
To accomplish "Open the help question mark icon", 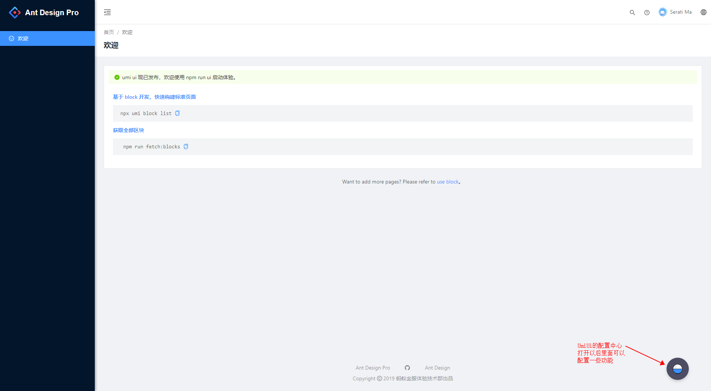I will click(647, 12).
